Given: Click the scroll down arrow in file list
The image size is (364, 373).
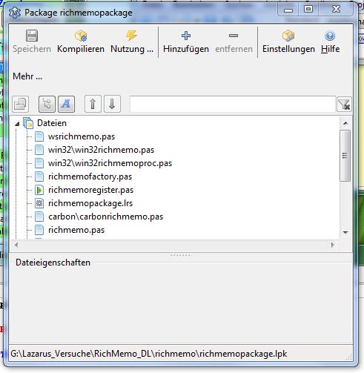Looking at the screenshot, I should tap(345, 232).
